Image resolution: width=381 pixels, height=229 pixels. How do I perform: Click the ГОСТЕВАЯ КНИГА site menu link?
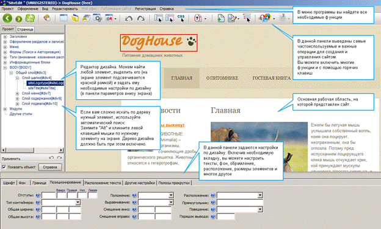[x=272, y=78]
